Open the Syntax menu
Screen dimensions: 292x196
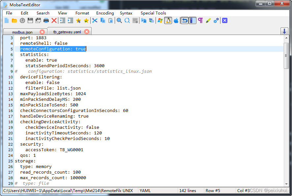pos(126,13)
